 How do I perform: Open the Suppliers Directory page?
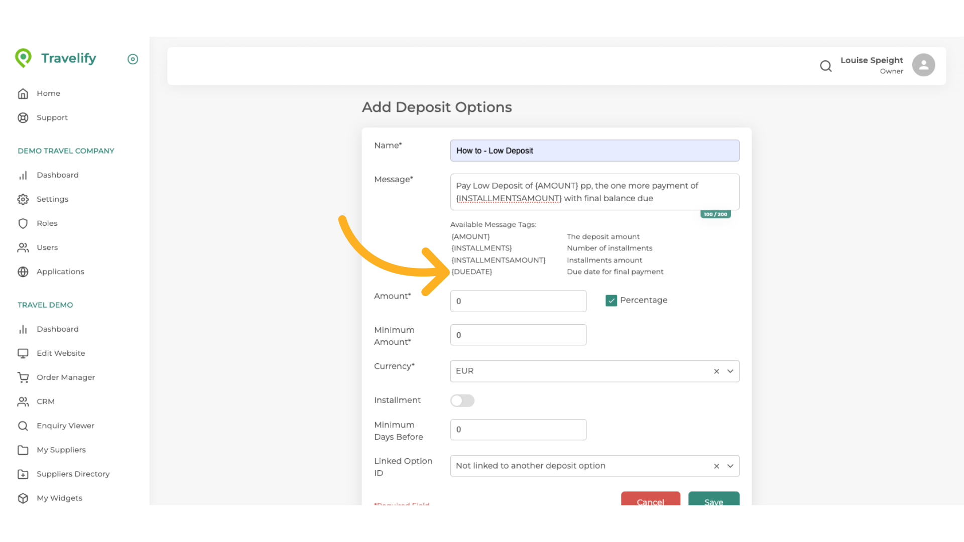coord(73,474)
